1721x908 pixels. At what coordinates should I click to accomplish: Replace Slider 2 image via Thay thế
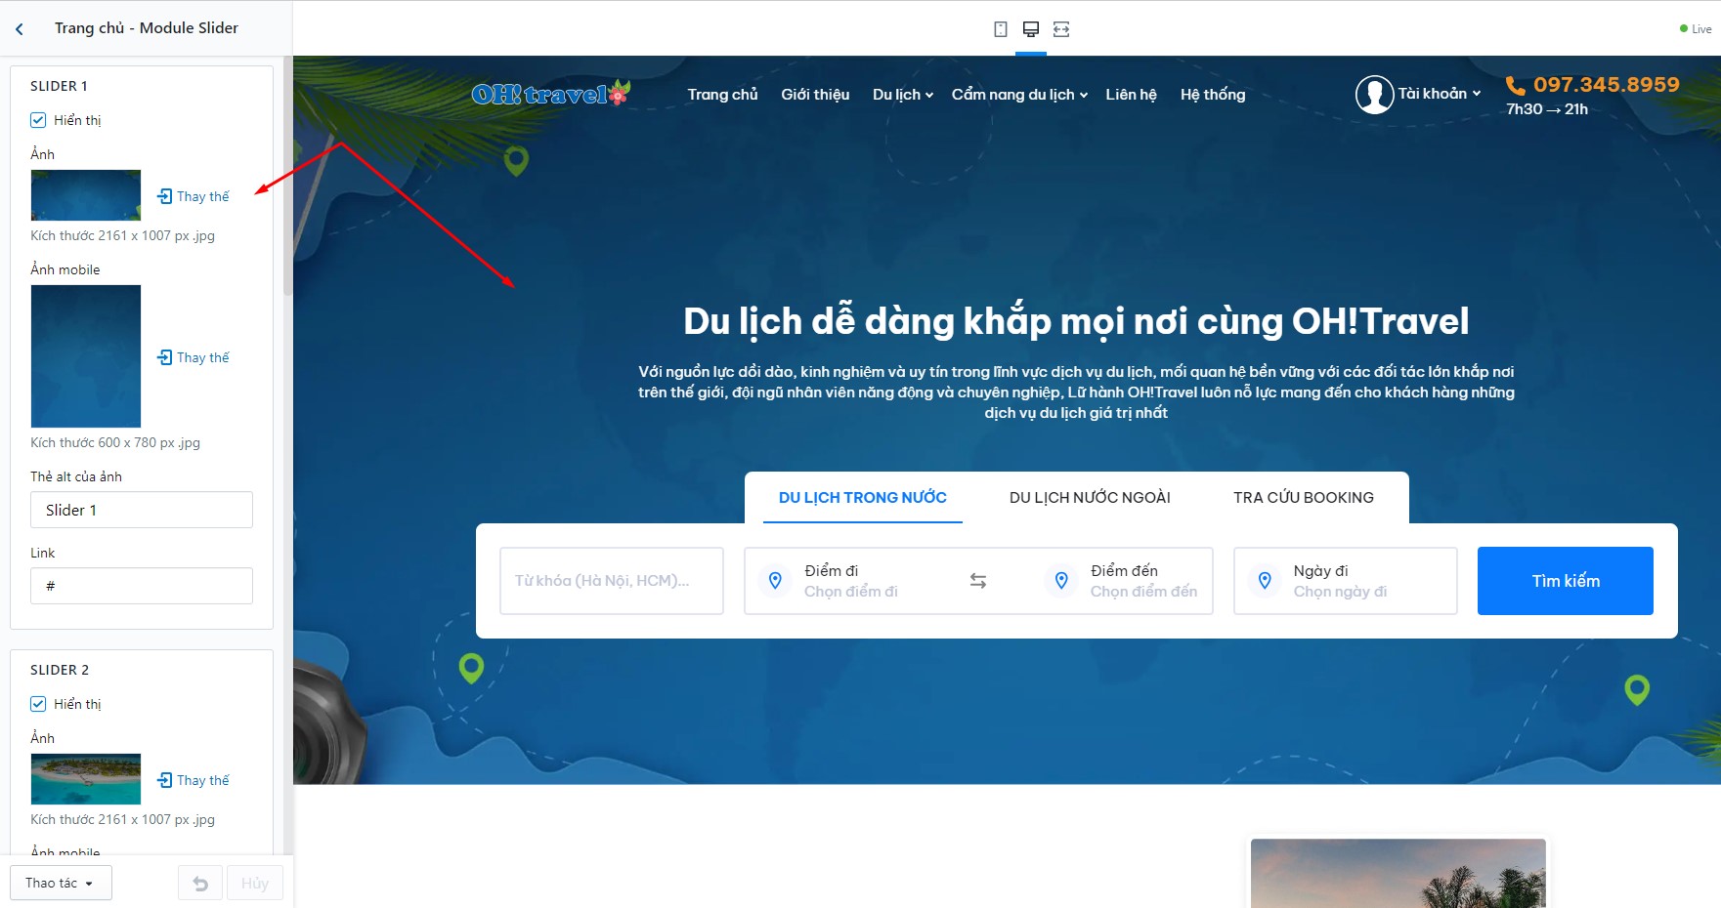[194, 780]
